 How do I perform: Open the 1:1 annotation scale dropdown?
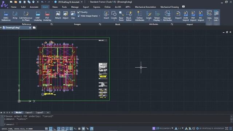[x=182, y=128]
